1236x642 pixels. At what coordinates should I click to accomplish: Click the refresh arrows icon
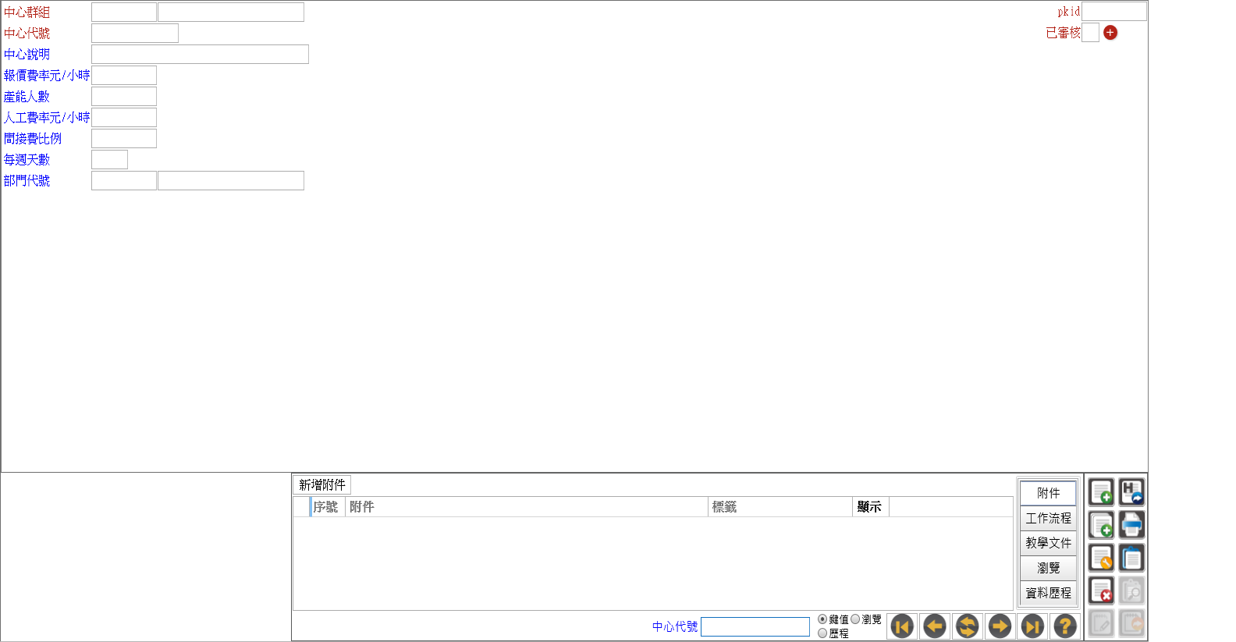coord(968,626)
